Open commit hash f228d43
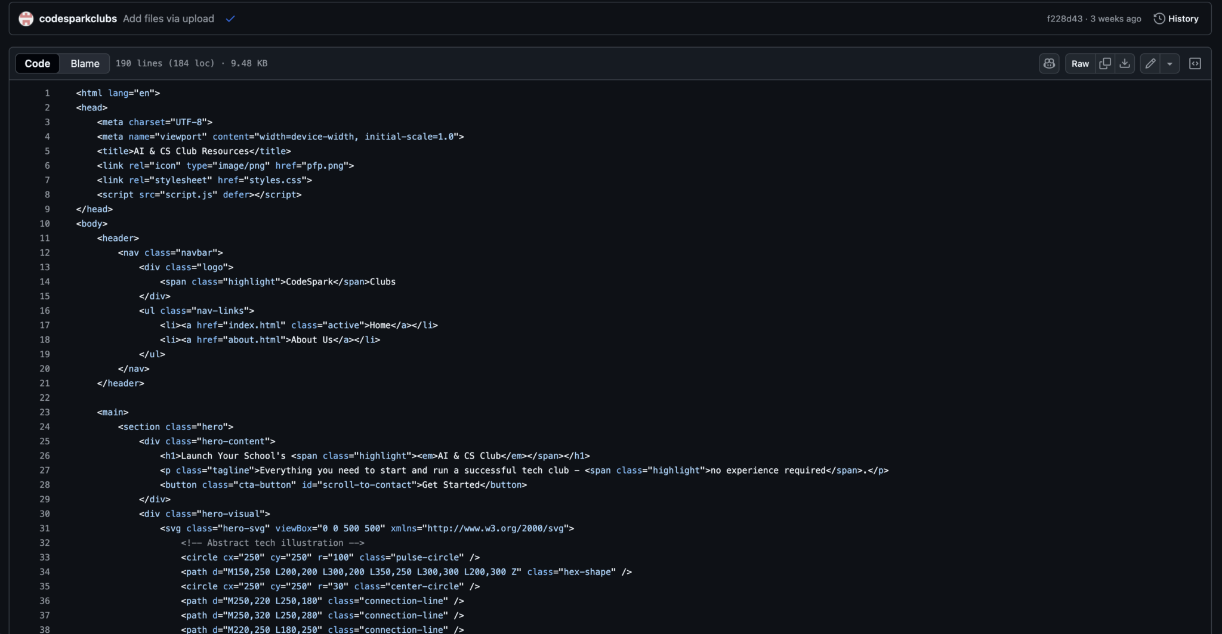Viewport: 1222px width, 634px height. pos(1064,19)
